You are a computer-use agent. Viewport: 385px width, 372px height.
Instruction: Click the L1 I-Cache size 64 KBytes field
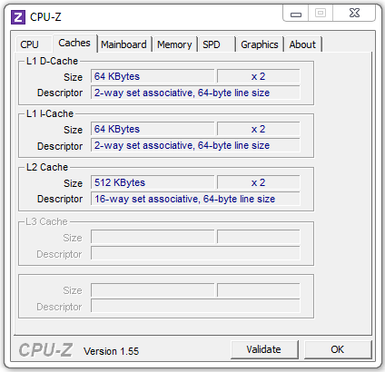153,129
